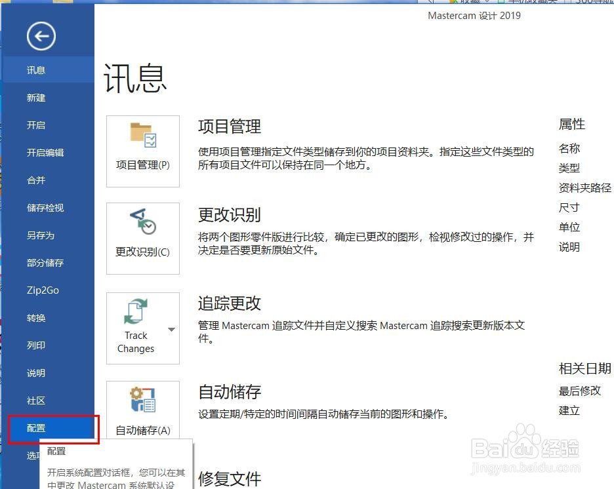Choose 另存为 from the sidebar
Image resolution: width=614 pixels, height=489 pixels.
click(48, 235)
